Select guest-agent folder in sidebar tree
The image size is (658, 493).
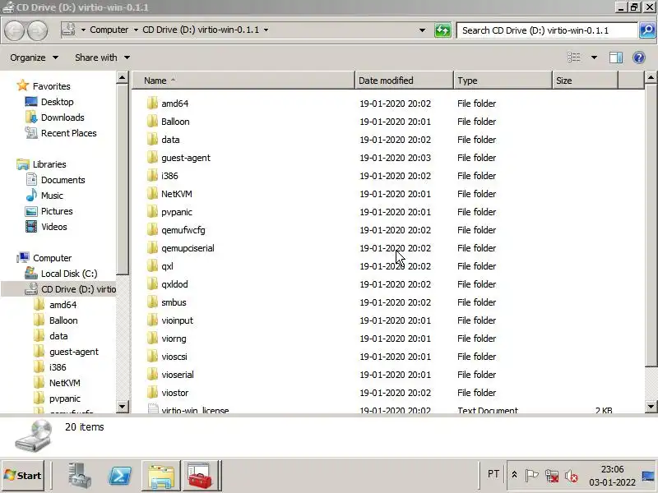(x=74, y=352)
